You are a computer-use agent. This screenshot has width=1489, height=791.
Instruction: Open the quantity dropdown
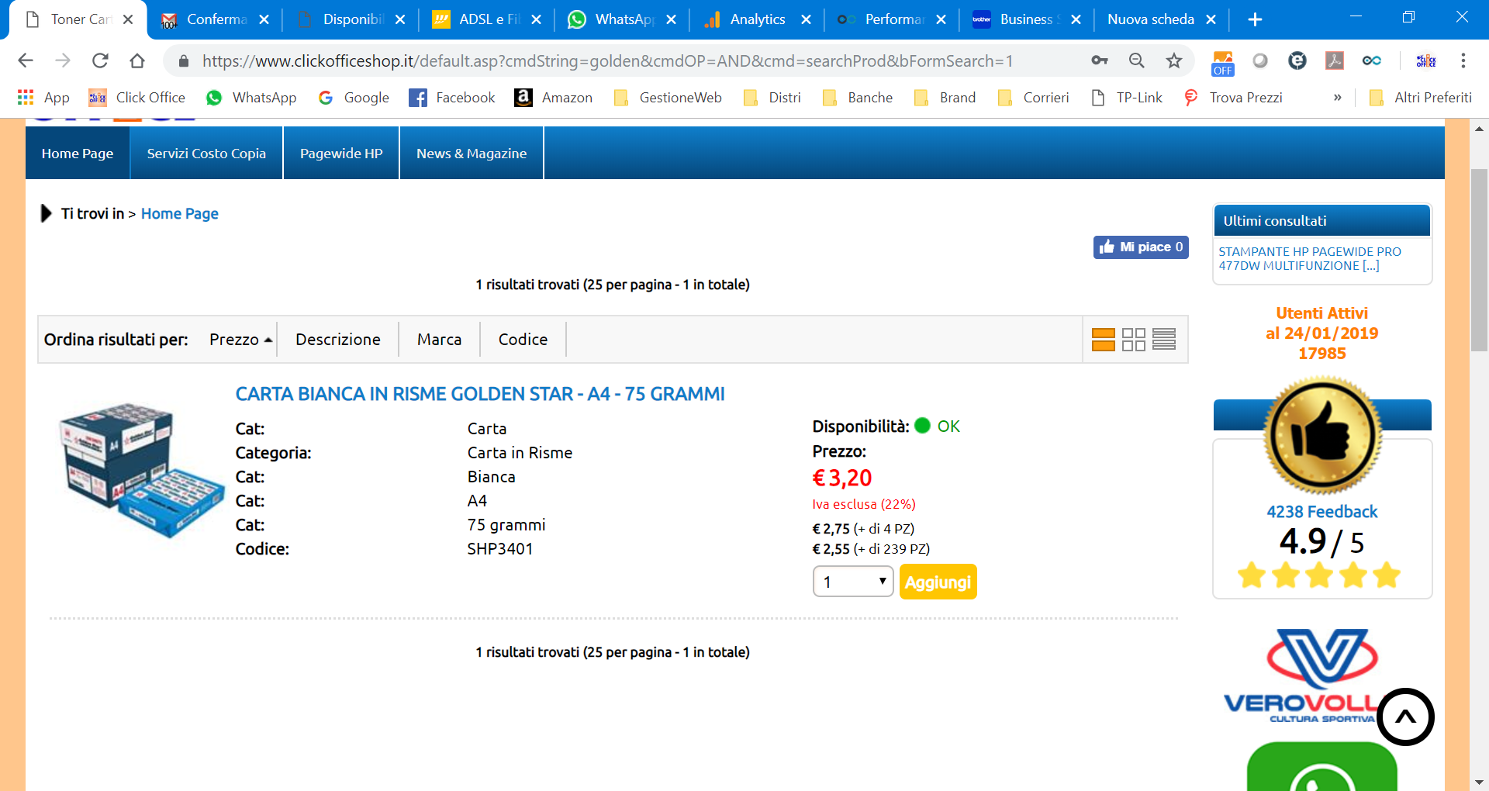click(x=853, y=582)
